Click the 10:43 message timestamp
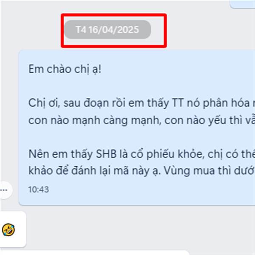255x255 pixels. coord(39,190)
